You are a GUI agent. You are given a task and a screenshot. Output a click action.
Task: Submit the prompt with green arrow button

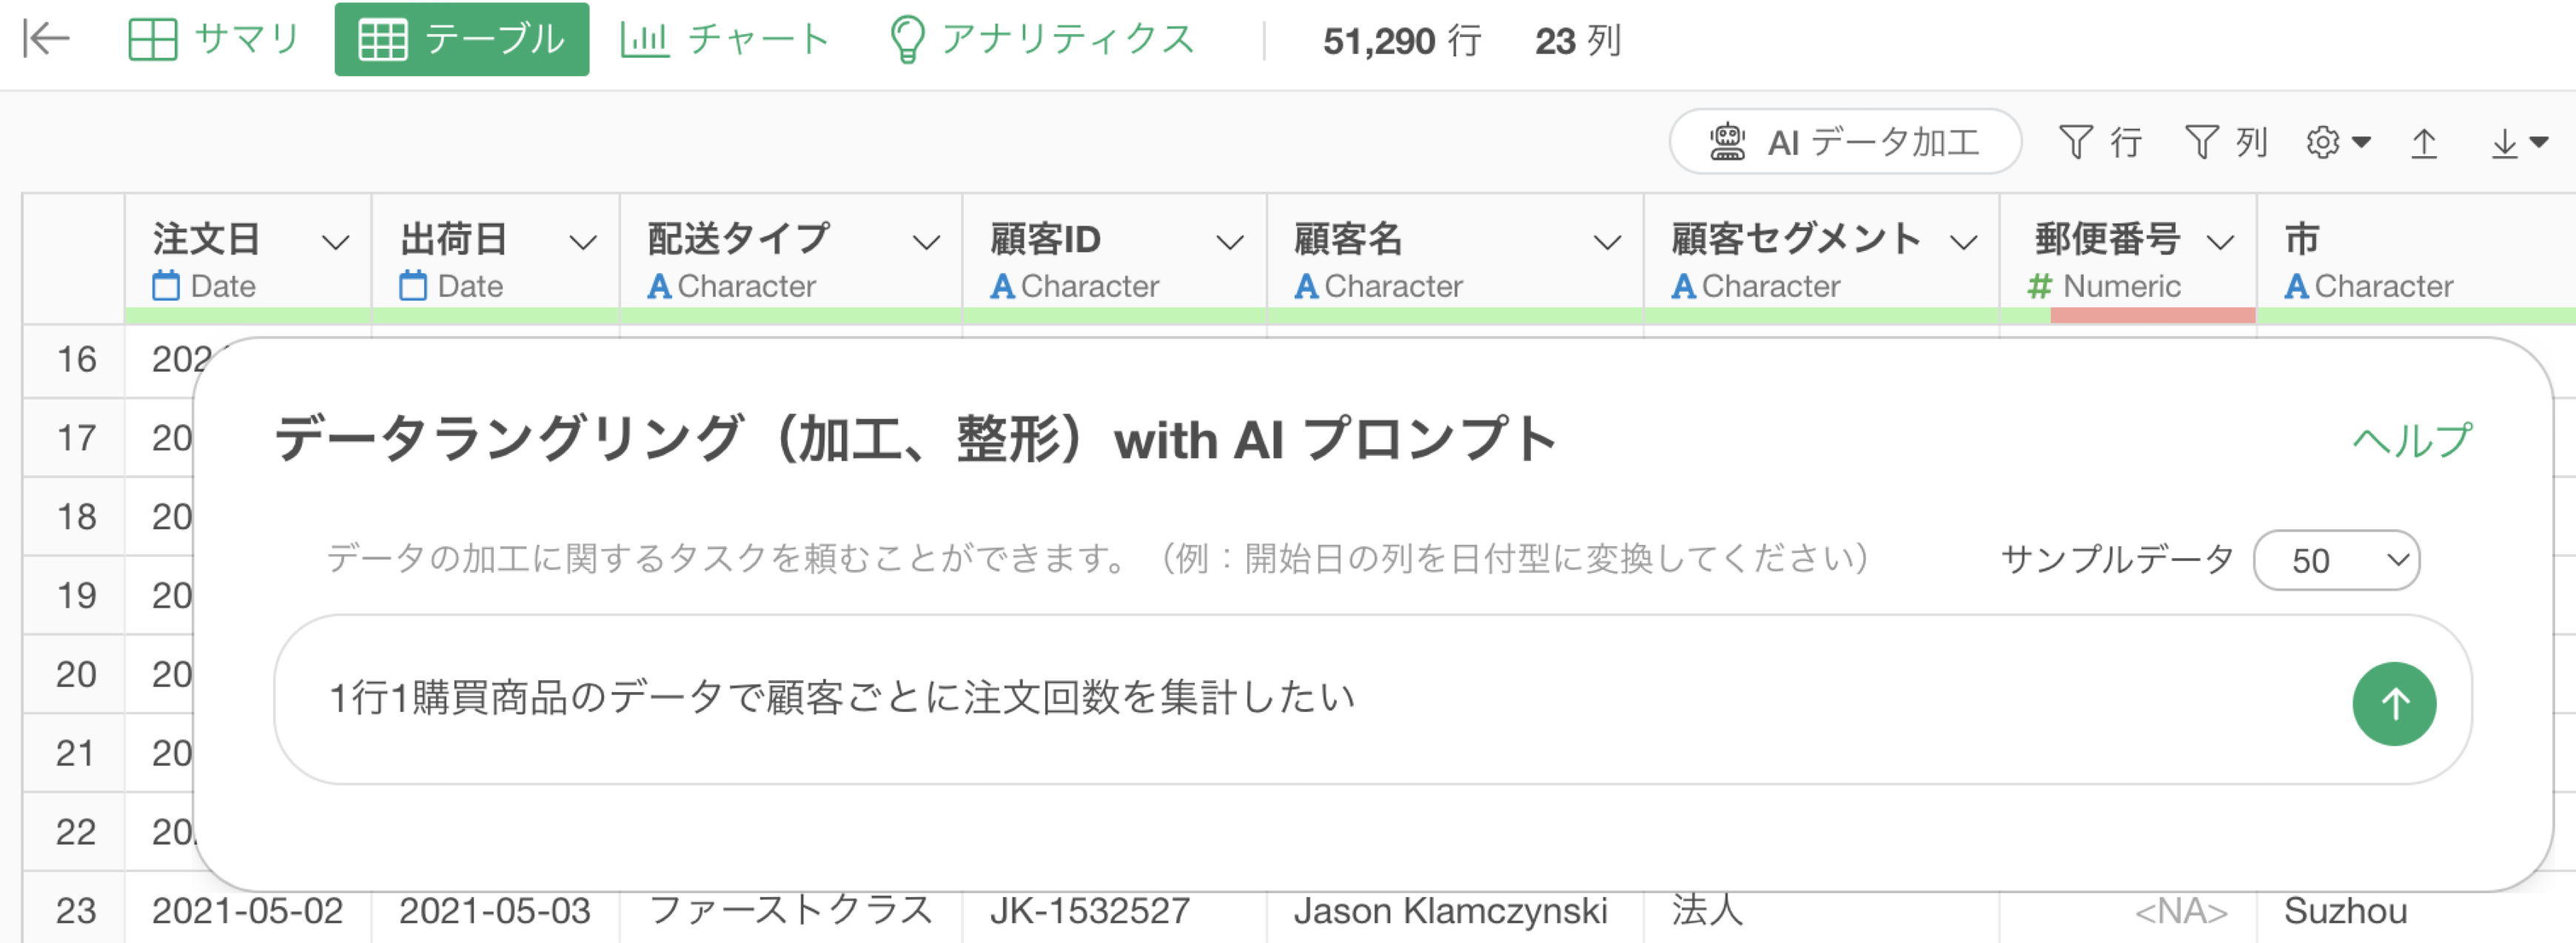2393,703
